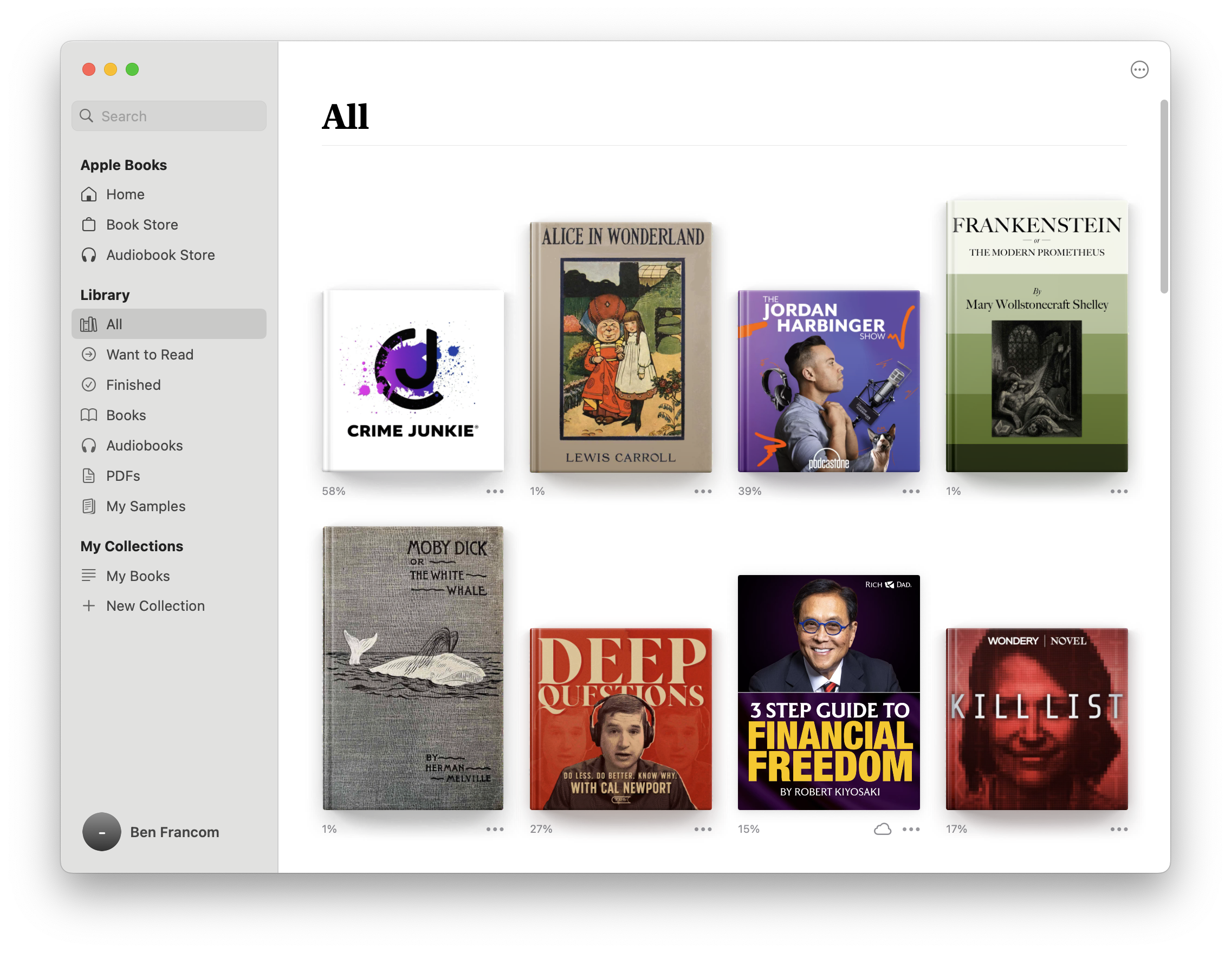Screen dimensions: 1231x953
Task: Download Financial Freedom from iCloud
Action: pos(882,829)
